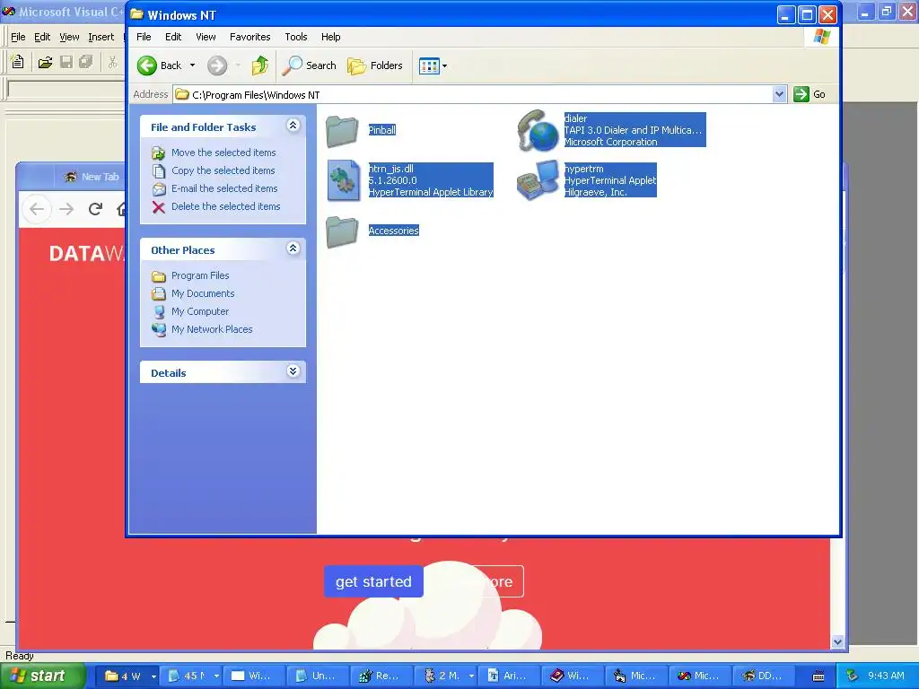Open the Edit menu in Windows NT window
919x689 pixels.
pos(173,37)
